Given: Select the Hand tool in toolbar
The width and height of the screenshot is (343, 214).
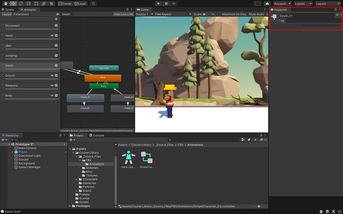Looking at the screenshot, I should pyautogui.click(x=5, y=3).
